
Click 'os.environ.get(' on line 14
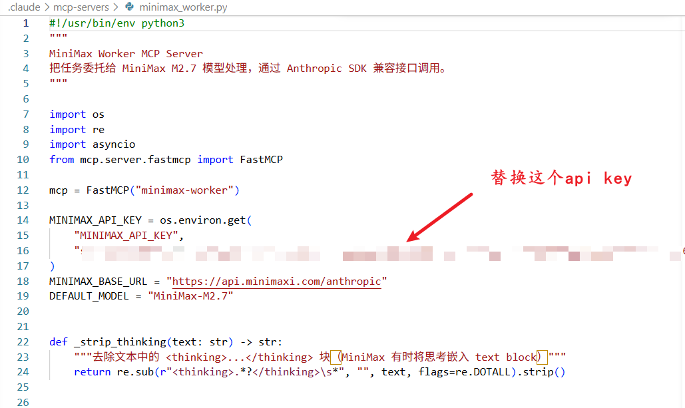point(205,220)
